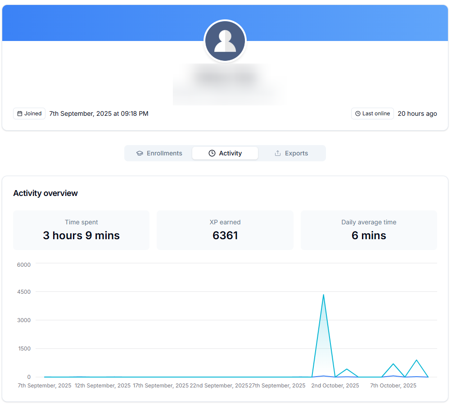The width and height of the screenshot is (452, 405).
Task: Select the XP earned 6361 card
Action: point(225,230)
